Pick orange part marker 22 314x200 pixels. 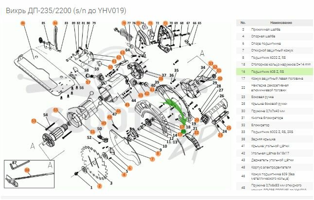[x=196, y=133]
